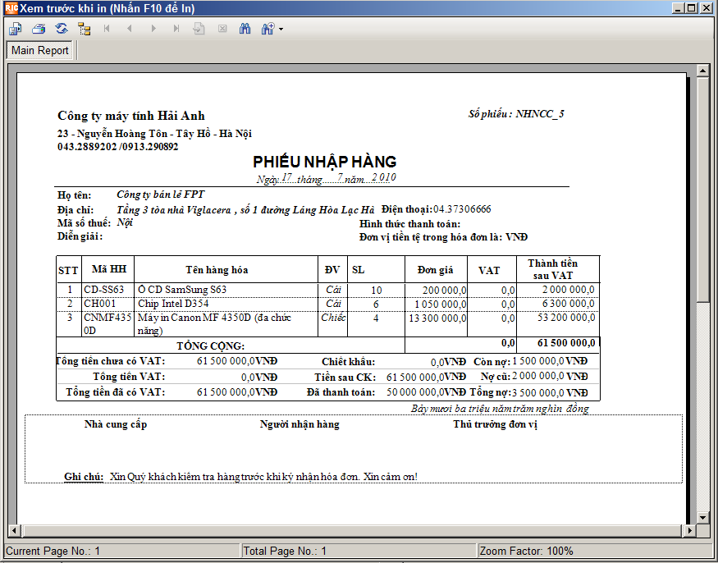Screen dimensions: 718x563
Task: Click total '61 500 000,0' in TỔNG CỘNG row
Action: [566, 343]
